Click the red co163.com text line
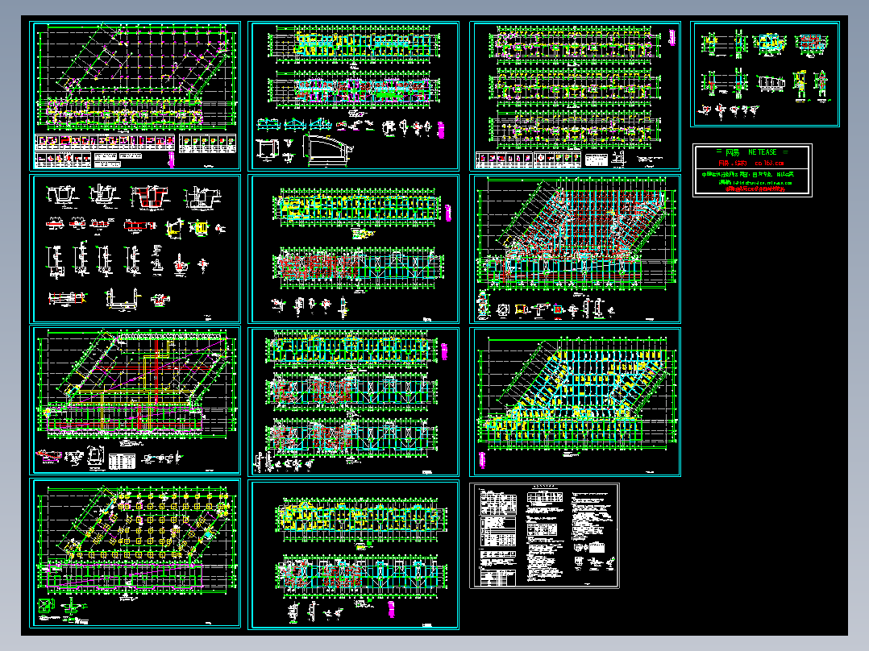The image size is (869, 651). (751, 164)
